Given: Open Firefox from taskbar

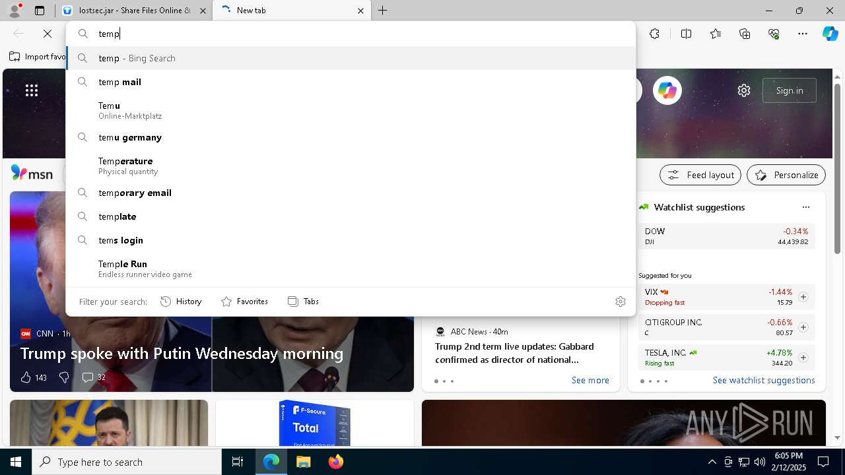Looking at the screenshot, I should [x=335, y=462].
